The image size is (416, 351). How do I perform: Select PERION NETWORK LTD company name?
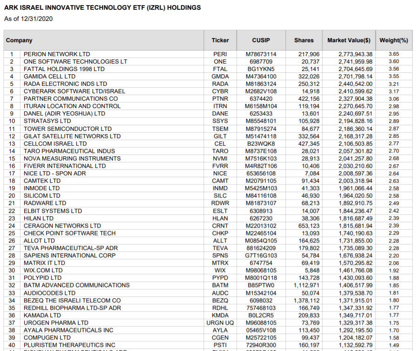[x=57, y=54]
